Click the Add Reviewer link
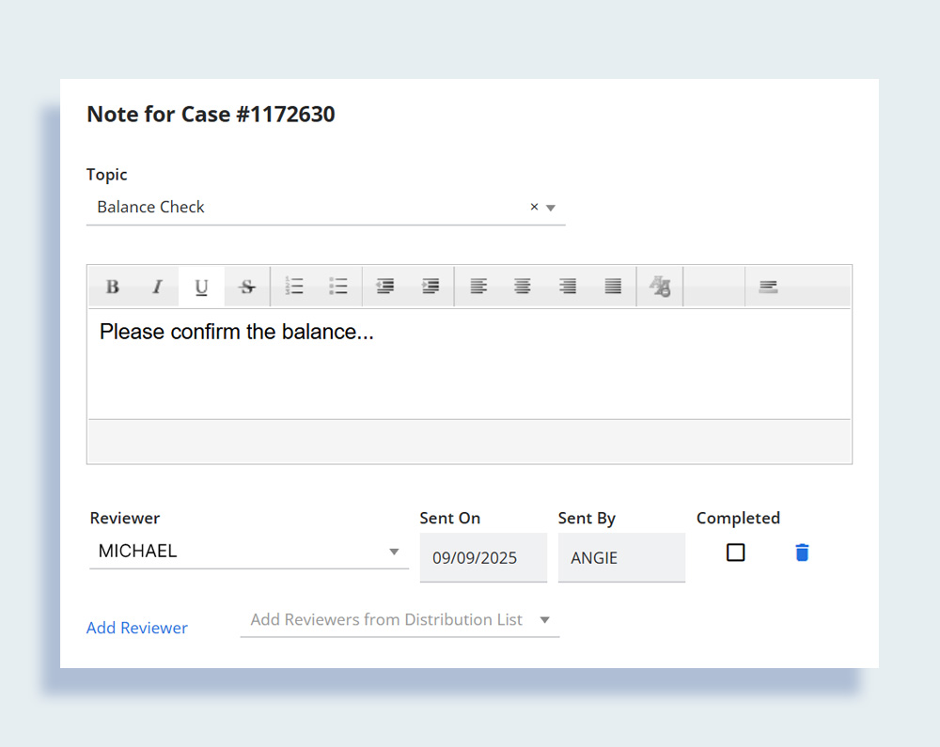940x747 pixels. [x=137, y=628]
